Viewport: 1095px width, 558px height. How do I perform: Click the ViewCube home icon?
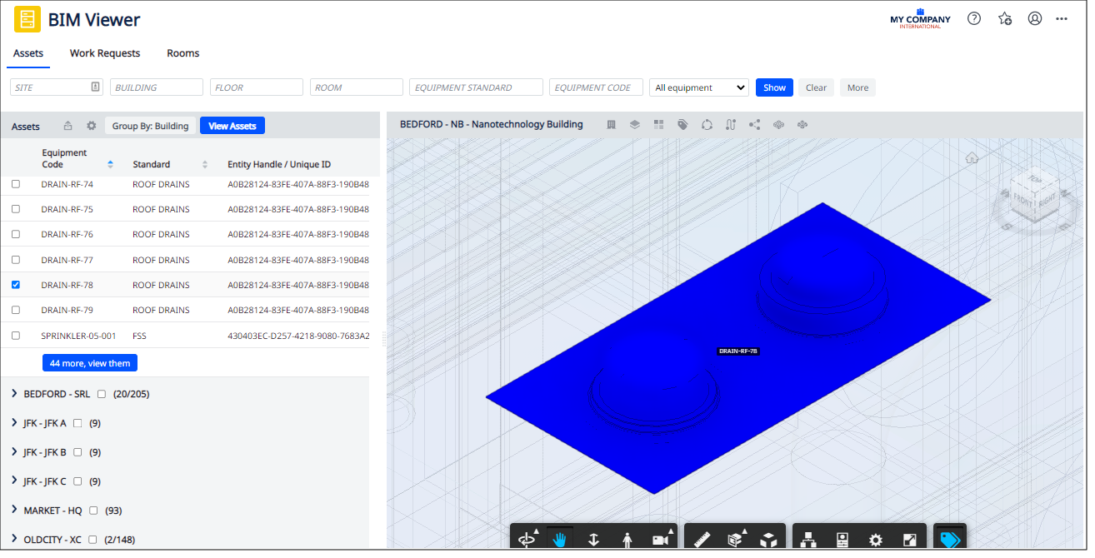tap(972, 158)
